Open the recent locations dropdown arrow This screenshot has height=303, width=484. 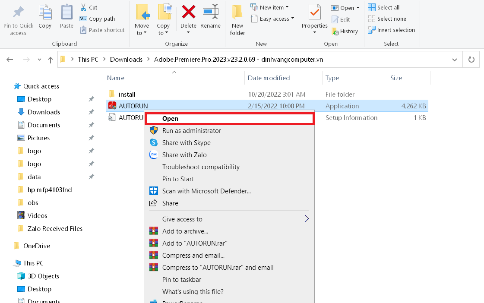[x=39, y=60]
